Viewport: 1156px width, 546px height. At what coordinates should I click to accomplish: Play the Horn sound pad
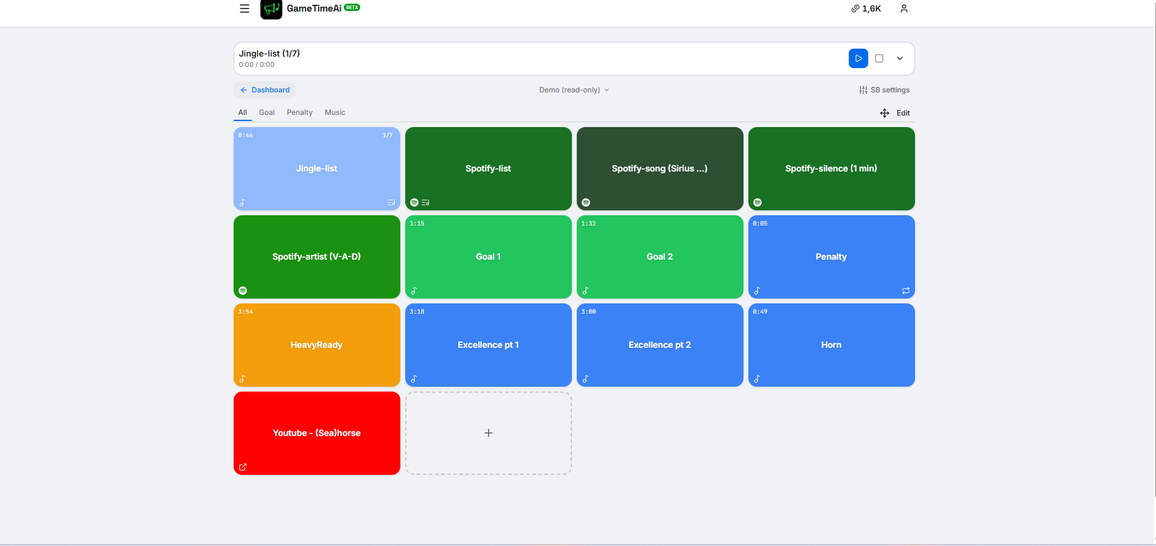(832, 345)
